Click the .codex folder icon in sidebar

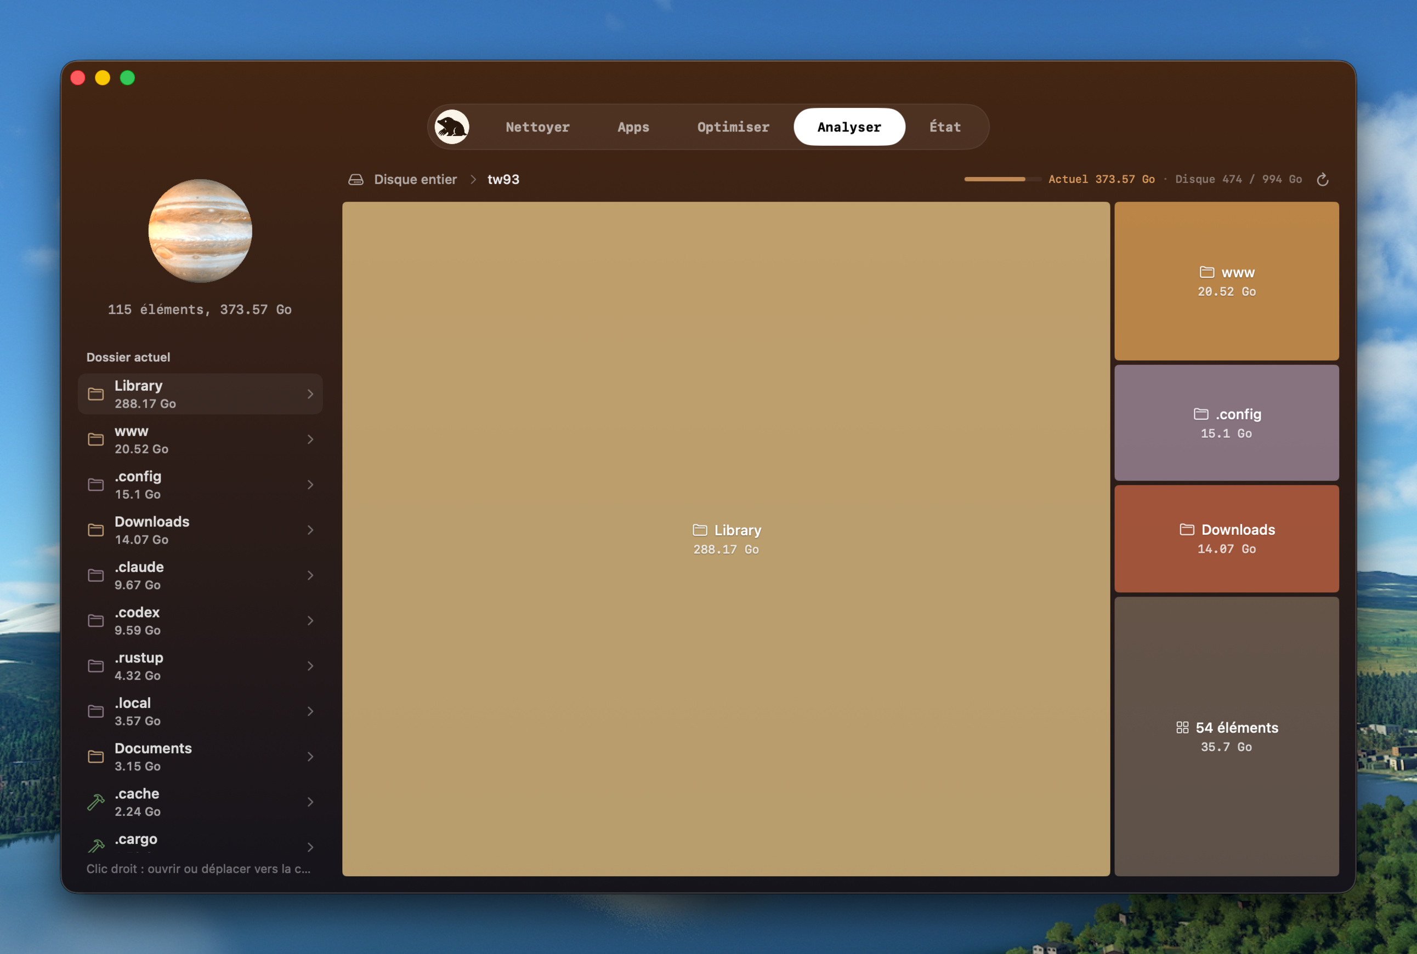point(95,621)
